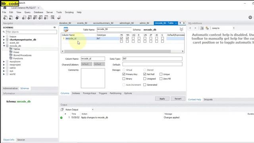254x143 pixels.
Task: Toggle UQ checkbox in mrcode_id row
Action: click(x=133, y=38)
